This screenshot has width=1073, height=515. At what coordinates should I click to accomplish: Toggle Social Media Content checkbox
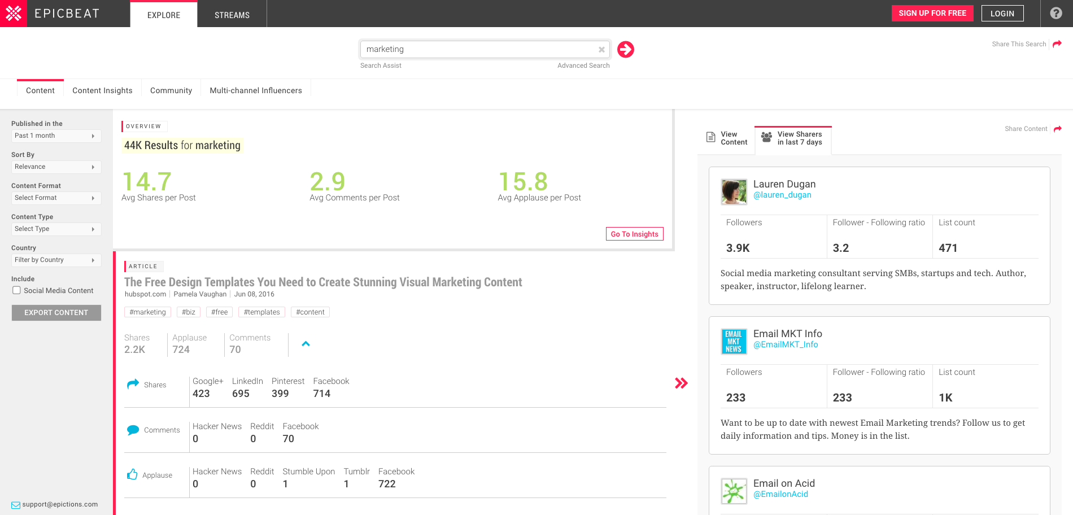(x=17, y=290)
